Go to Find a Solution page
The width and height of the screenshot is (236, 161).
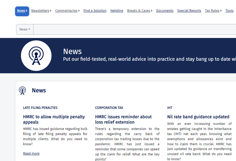coord(95,11)
